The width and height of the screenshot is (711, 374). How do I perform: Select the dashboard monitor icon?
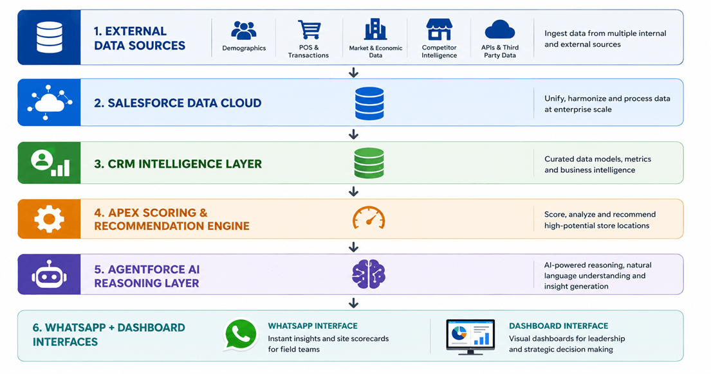470,337
